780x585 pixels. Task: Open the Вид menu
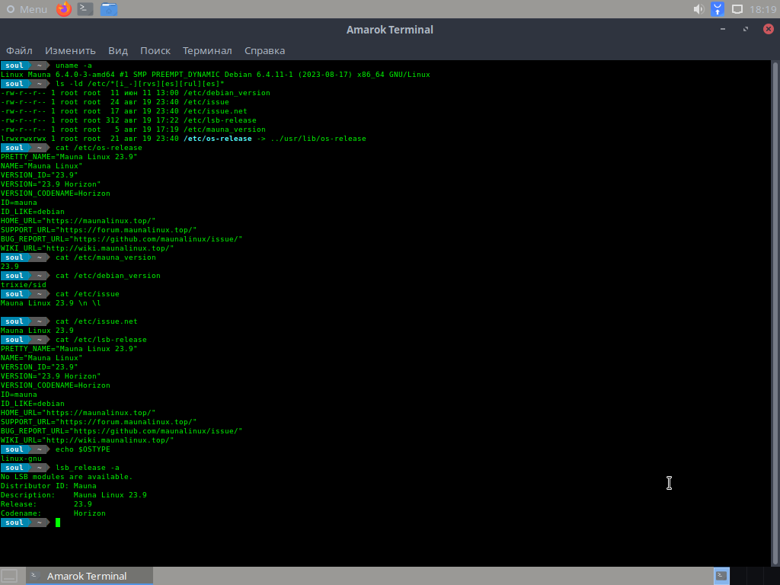click(x=118, y=51)
